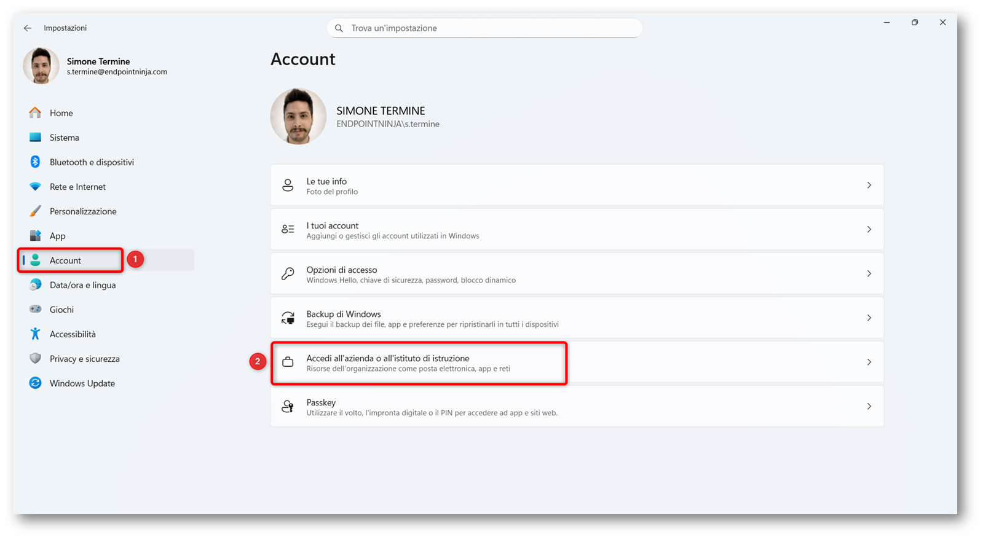The width and height of the screenshot is (983, 540).
Task: Click the Backup di Windows icon
Action: click(x=288, y=318)
